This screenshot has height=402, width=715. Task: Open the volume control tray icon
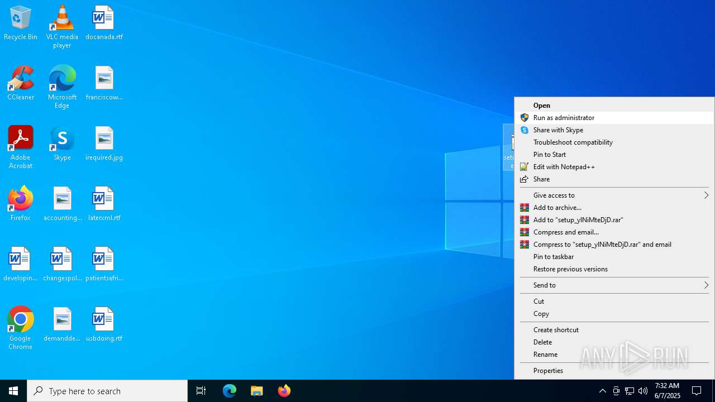pyautogui.click(x=643, y=391)
